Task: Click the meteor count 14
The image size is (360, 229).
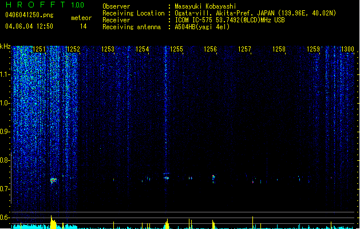Action: coord(84,26)
